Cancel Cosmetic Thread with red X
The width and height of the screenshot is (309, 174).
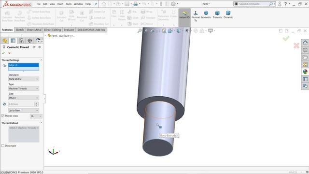pos(9,53)
